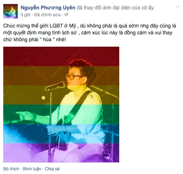Click the guitar body in the photo
The height and width of the screenshot is (174, 183).
[63, 140]
